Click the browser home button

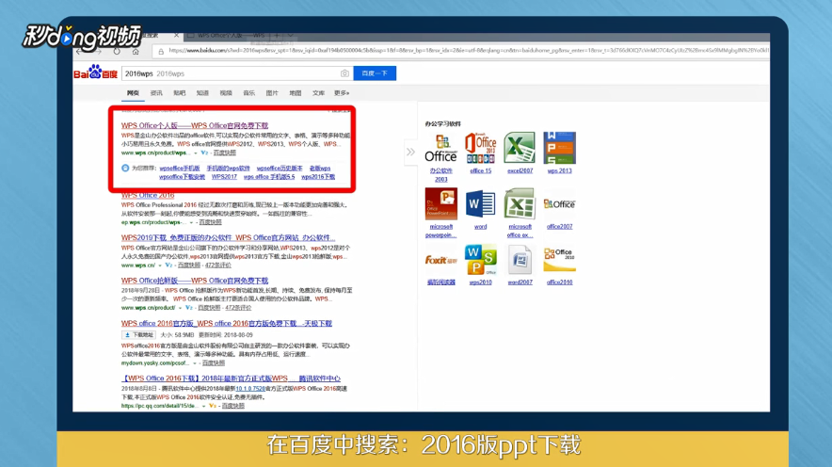pos(136,52)
